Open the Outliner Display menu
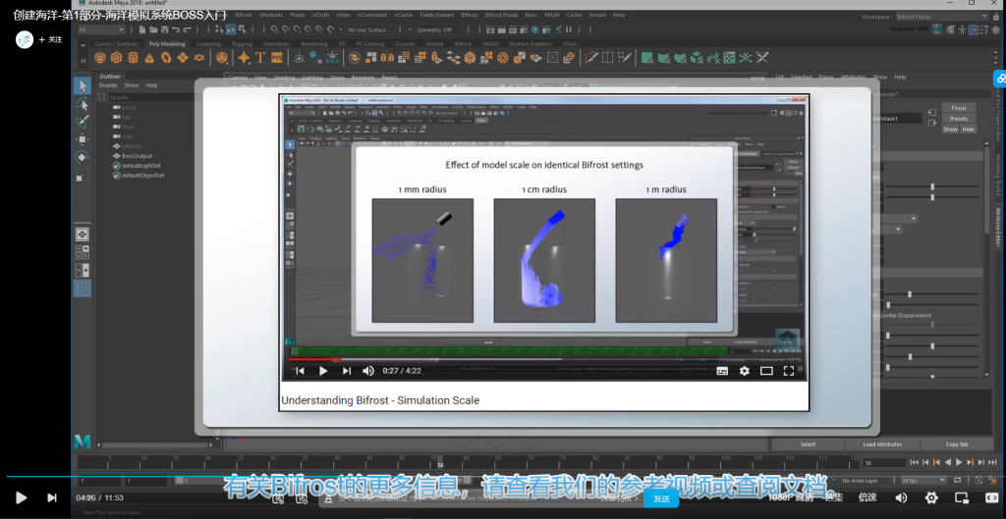Image resolution: width=1006 pixels, height=519 pixels. click(108, 85)
